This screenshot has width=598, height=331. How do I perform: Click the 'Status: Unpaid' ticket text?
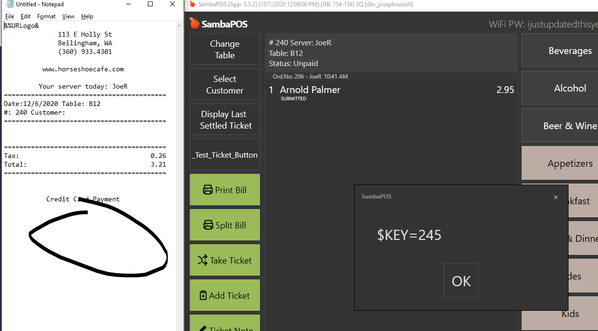[x=293, y=64]
